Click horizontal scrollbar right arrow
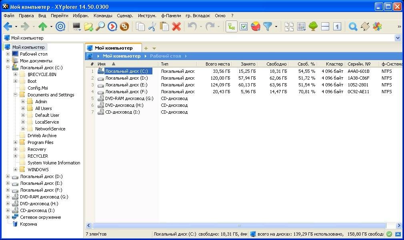This screenshot has width=404, height=240. click(x=399, y=225)
